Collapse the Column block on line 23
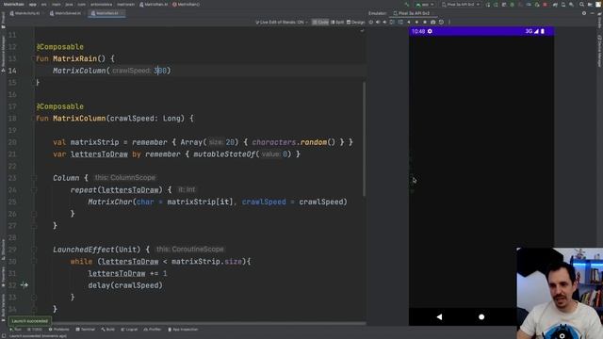603x339 pixels. (x=34, y=178)
